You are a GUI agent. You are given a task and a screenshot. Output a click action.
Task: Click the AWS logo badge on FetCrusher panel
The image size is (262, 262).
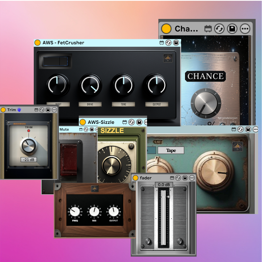point(168,58)
